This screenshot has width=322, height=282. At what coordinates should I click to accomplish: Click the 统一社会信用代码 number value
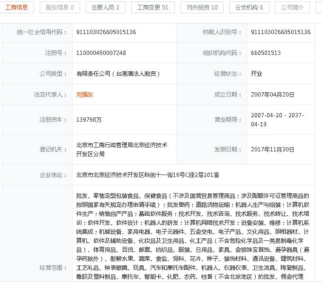106,32
